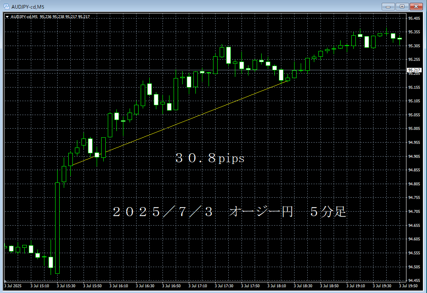Viewport: 427px width, 293px height.
Task: Click the 3 Jul 18:30 time label
Action: [303, 286]
